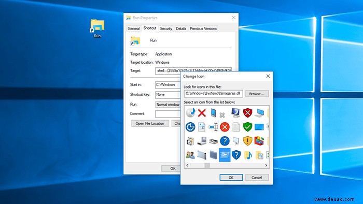The height and width of the screenshot is (204, 363).
Task: Select the highlighted Run dialog icon
Action: (225, 155)
